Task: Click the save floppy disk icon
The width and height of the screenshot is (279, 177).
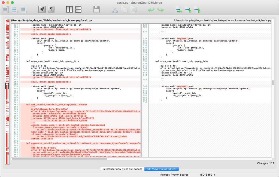Action: (x=96, y=10)
